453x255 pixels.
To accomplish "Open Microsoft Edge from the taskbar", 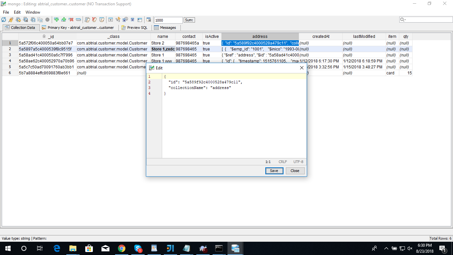I will (56, 248).
